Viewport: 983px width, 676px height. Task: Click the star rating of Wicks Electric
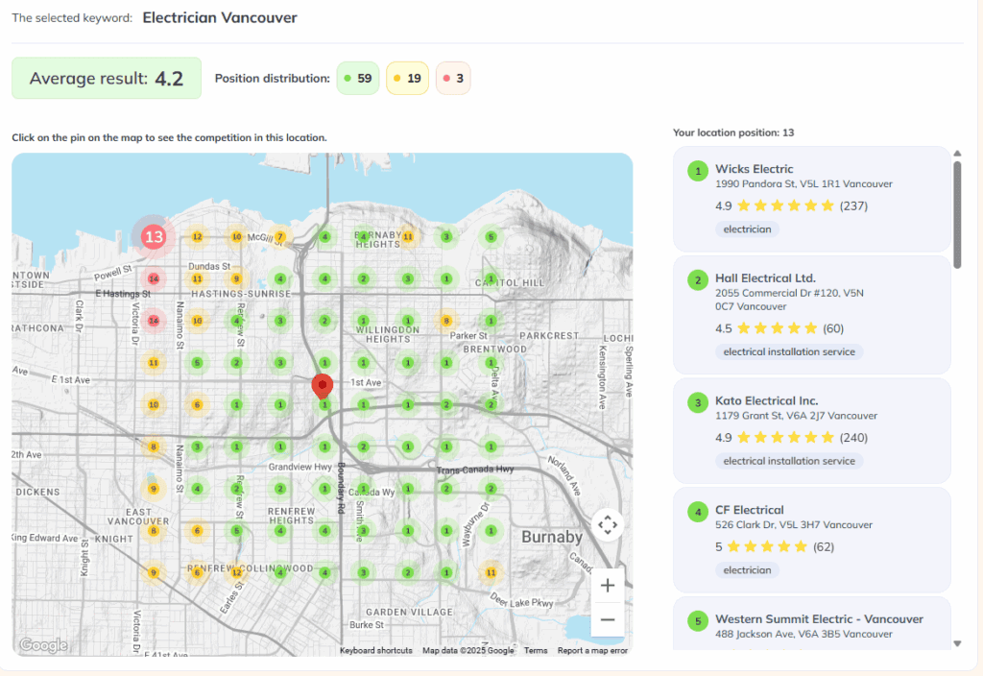point(785,205)
